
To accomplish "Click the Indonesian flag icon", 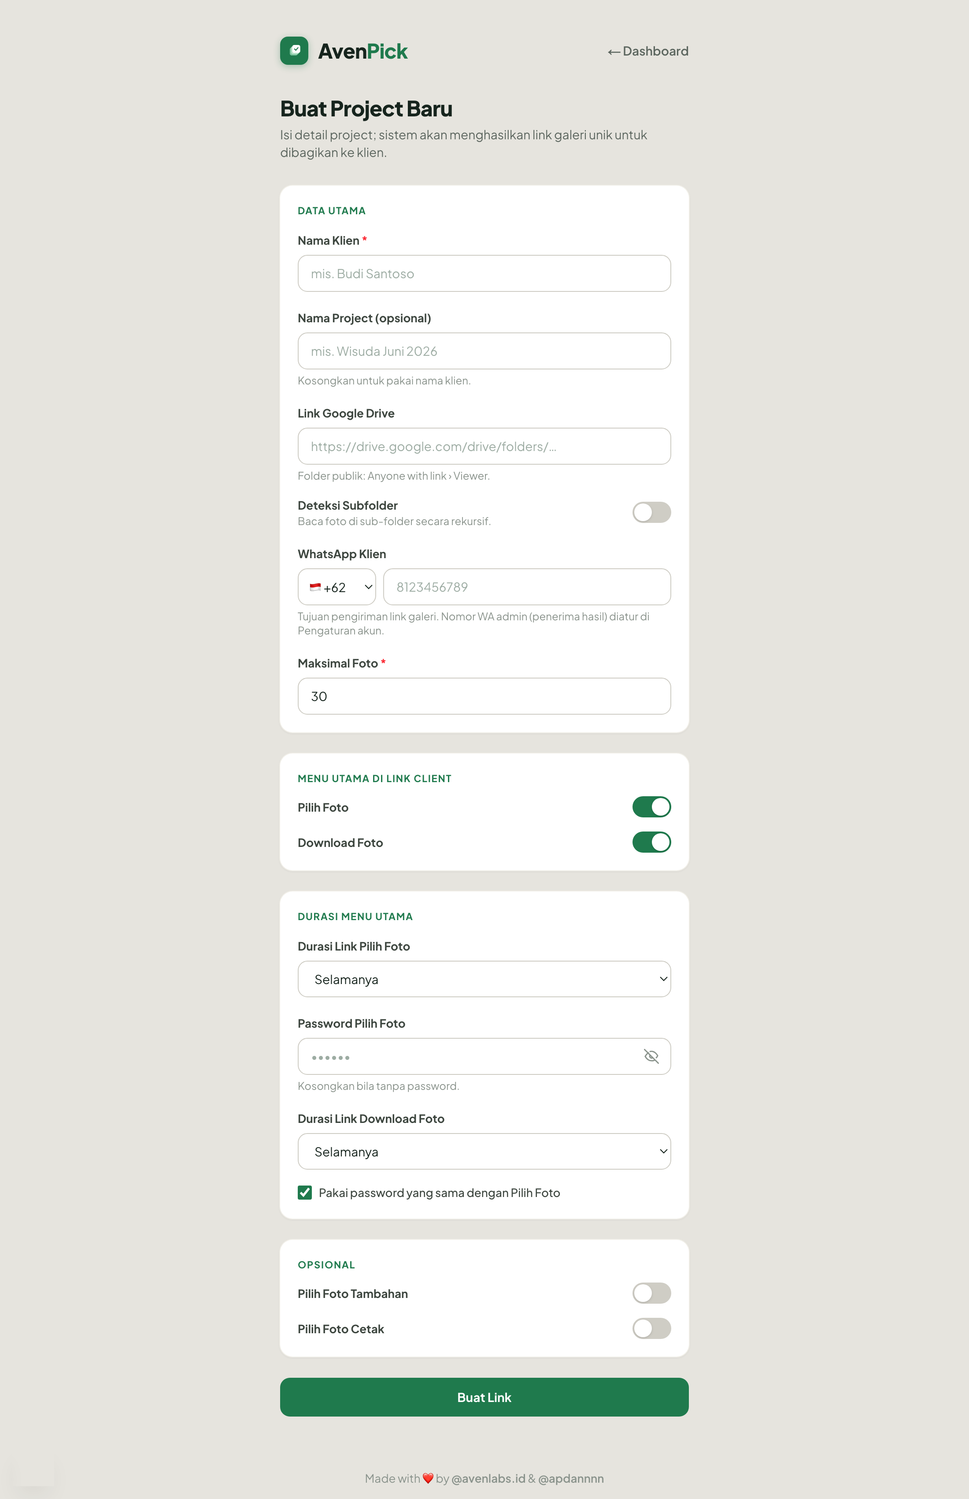I will tap(315, 587).
